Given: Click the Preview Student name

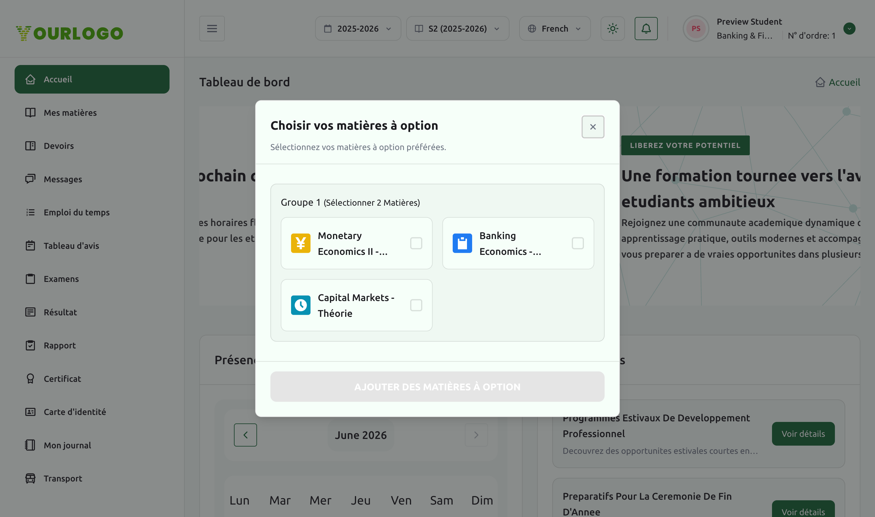Looking at the screenshot, I should pyautogui.click(x=749, y=22).
